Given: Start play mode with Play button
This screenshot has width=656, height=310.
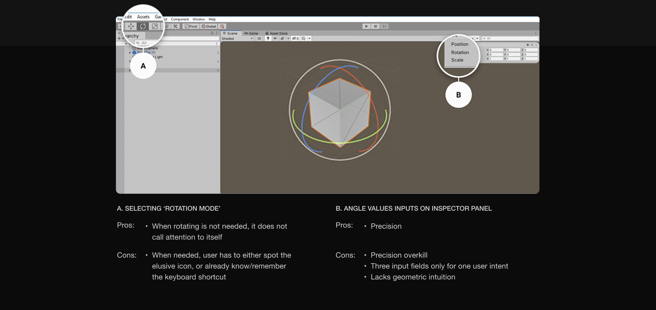Looking at the screenshot, I should click(x=366, y=26).
